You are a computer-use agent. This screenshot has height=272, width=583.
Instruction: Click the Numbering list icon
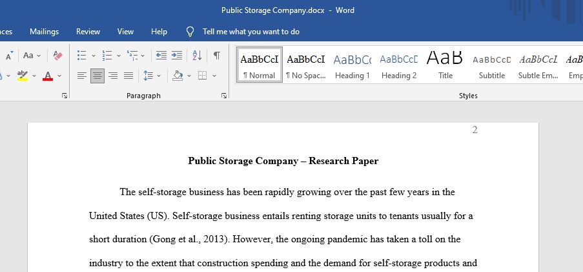click(107, 56)
